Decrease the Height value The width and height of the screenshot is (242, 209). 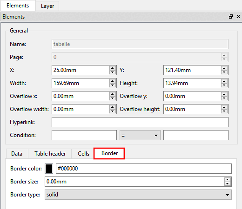(x=224, y=85)
